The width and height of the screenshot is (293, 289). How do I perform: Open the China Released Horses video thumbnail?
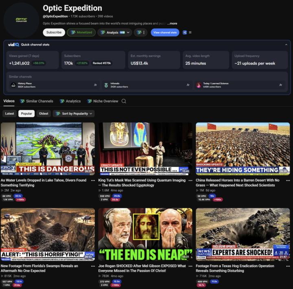pos(243,149)
